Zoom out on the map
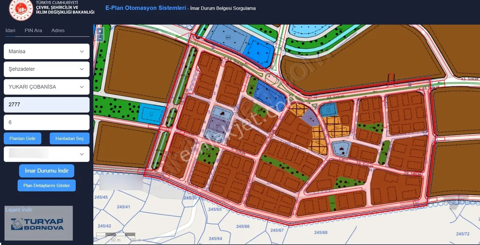 [100, 38]
